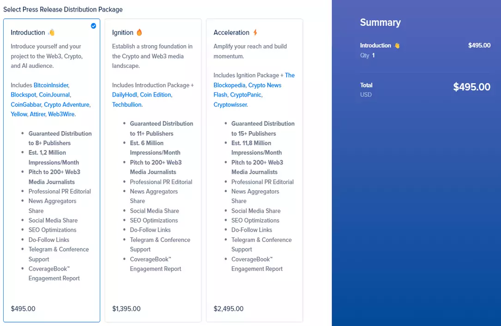Screen dimensions: 501x326
Task: Click 'SEO Optimizations' in the Introduction list
Action: point(52,230)
